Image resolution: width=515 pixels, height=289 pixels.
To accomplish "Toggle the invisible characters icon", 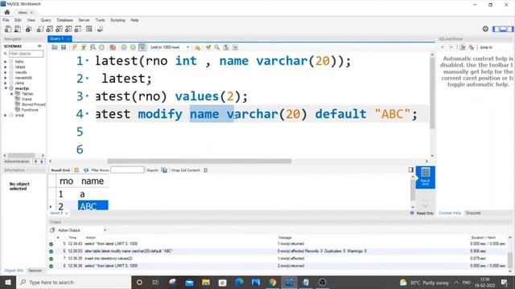I will [x=226, y=47].
